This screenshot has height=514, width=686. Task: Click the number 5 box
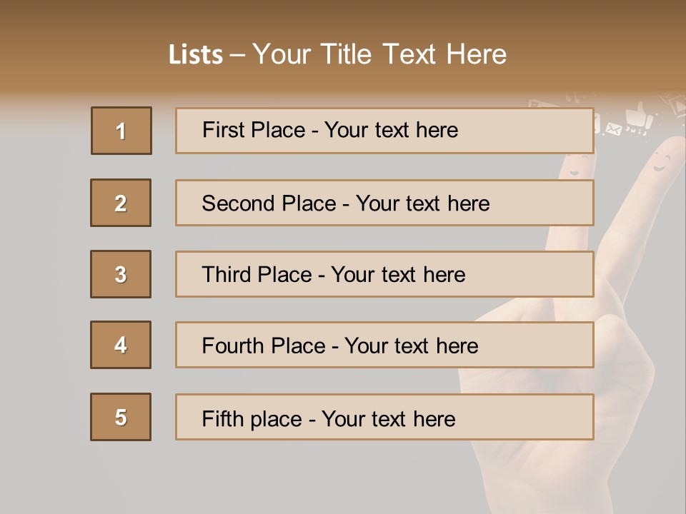[x=121, y=417]
